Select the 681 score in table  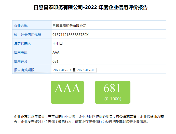click(x=56, y=61)
